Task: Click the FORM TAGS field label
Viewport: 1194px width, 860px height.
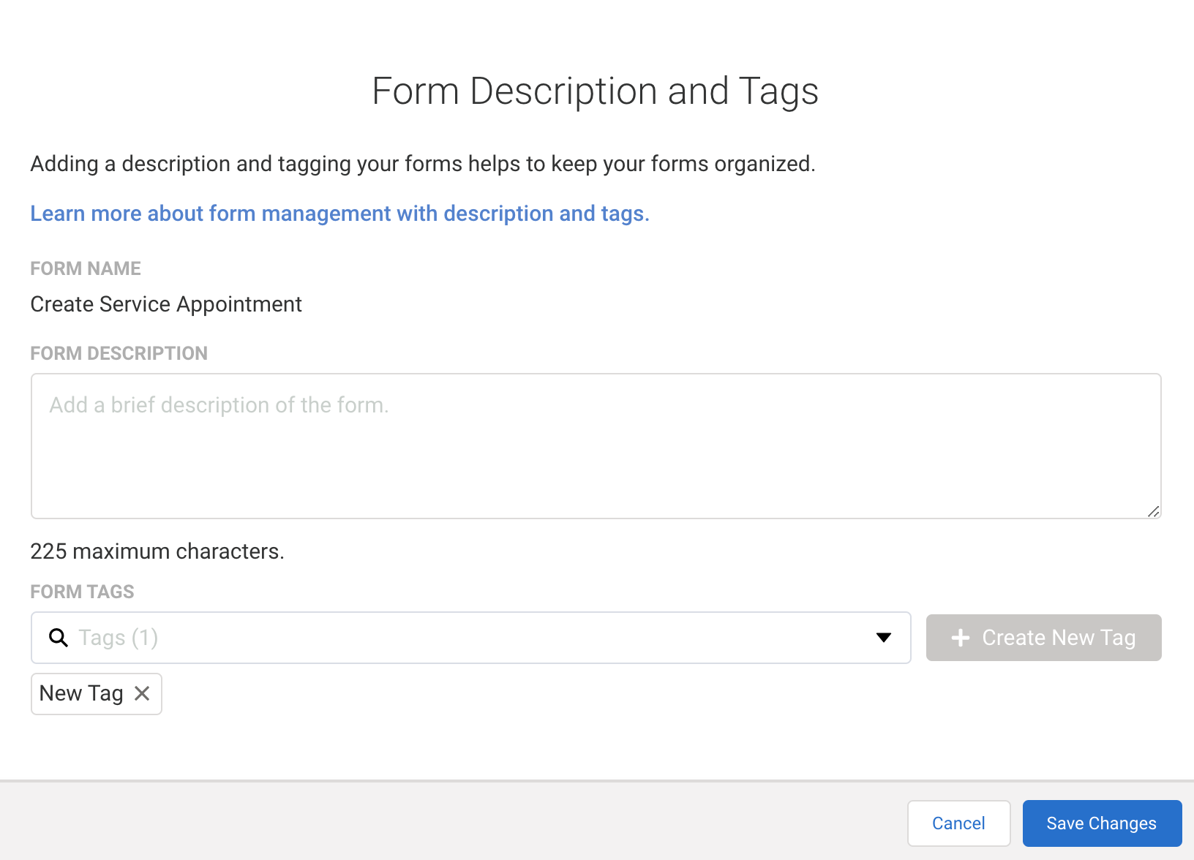Action: tap(82, 592)
